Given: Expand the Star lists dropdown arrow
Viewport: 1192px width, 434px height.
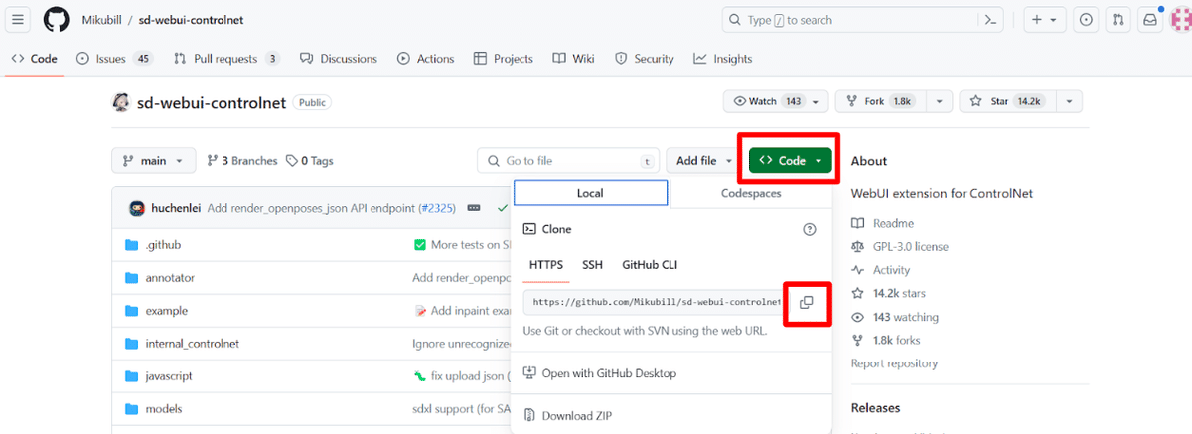Looking at the screenshot, I should click(x=1069, y=101).
